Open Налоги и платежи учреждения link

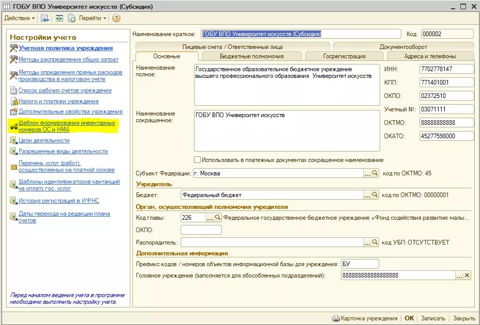pos(58,101)
